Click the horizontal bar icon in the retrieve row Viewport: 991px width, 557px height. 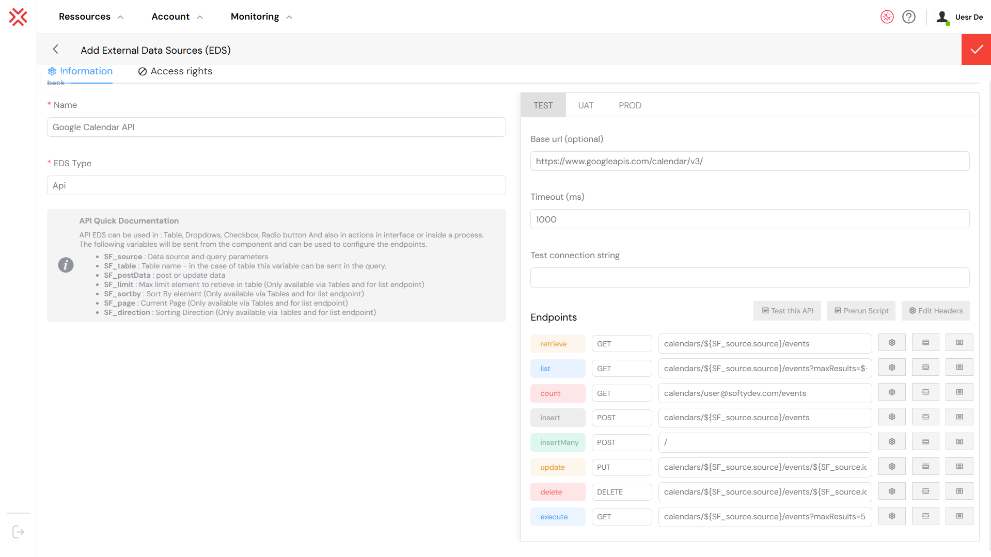(x=925, y=343)
